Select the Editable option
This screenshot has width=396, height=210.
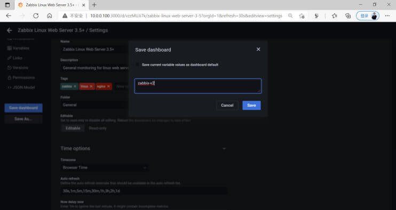tap(73, 128)
